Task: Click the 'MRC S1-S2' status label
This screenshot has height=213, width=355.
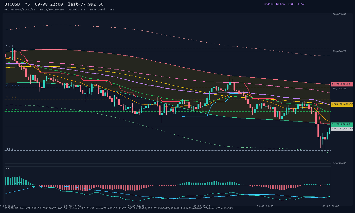Action: coord(296,4)
